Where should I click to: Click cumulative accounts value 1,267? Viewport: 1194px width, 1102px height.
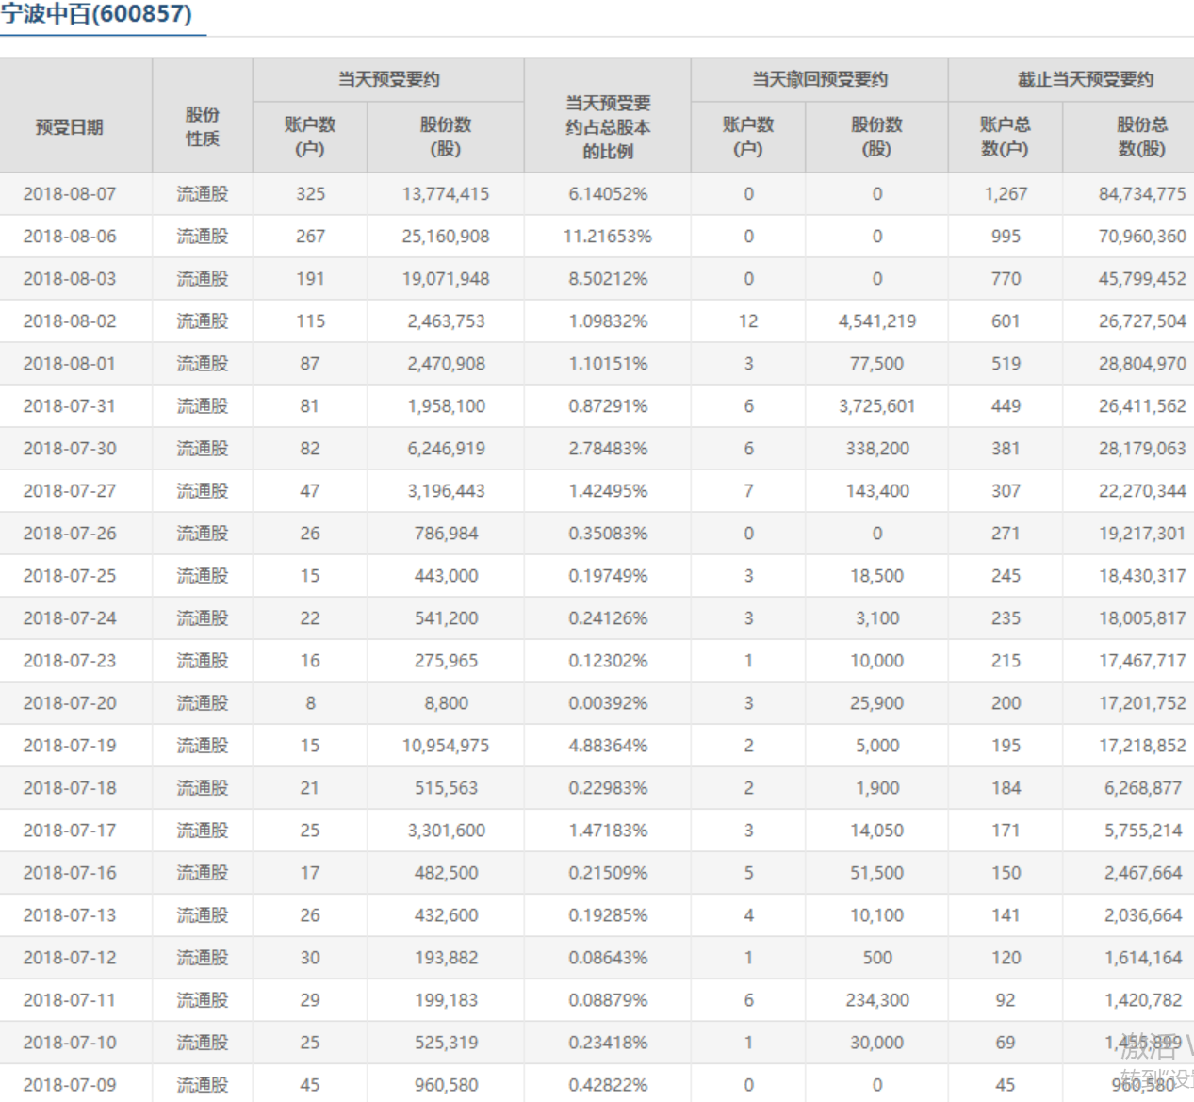1006,194
